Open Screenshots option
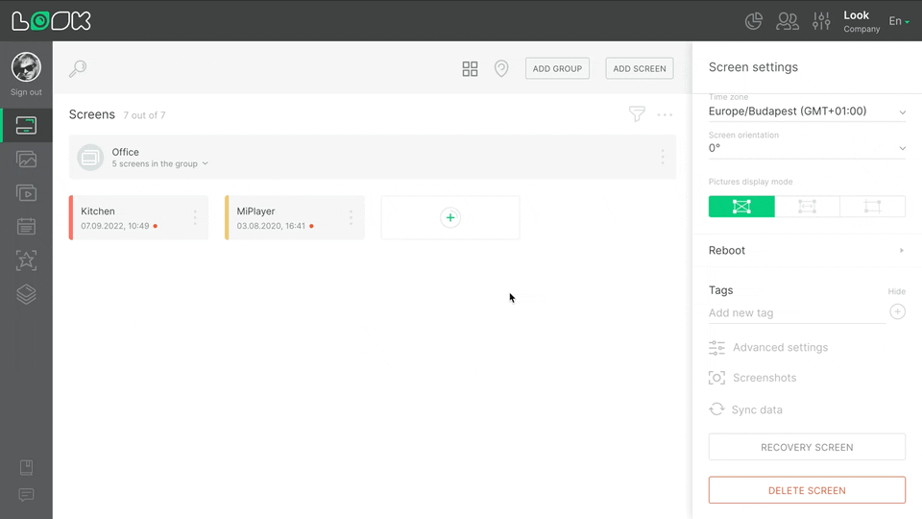This screenshot has width=922, height=519. pyautogui.click(x=764, y=378)
